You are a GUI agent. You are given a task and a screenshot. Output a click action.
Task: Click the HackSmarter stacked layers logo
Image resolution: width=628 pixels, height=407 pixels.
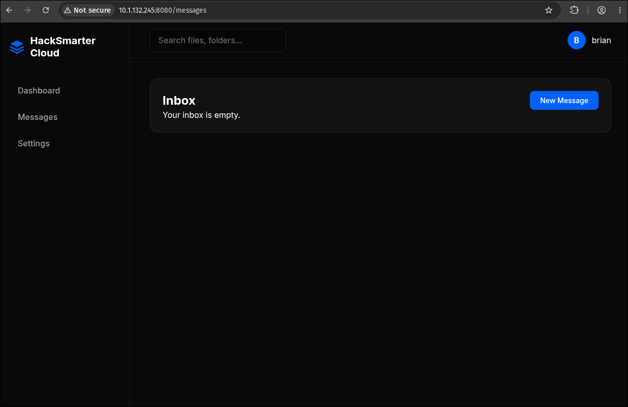pyautogui.click(x=17, y=47)
